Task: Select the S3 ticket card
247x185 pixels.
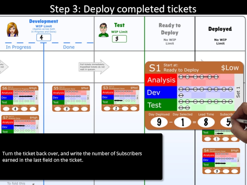Action: pyautogui.click(x=120, y=98)
